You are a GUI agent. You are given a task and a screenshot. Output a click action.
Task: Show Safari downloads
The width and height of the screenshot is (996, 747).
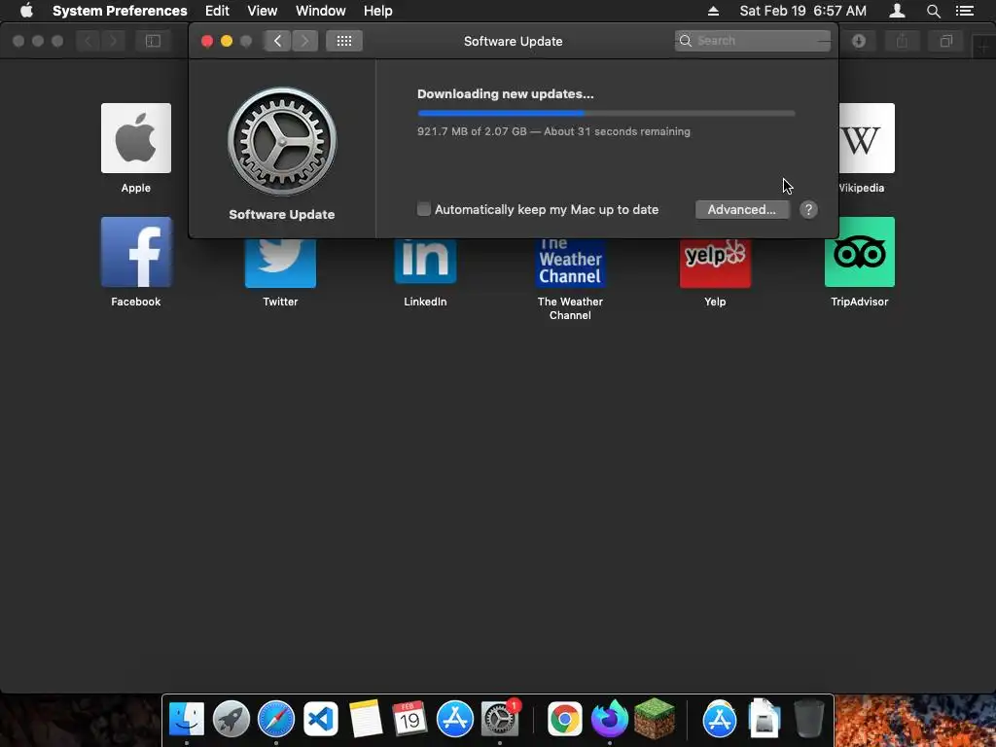pos(859,41)
